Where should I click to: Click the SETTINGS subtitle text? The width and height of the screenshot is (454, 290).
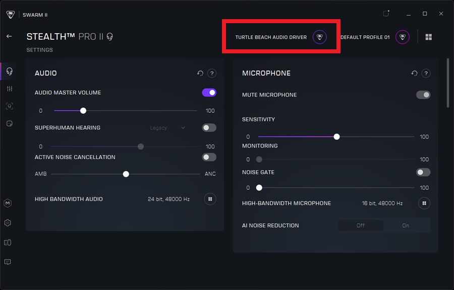pos(40,50)
